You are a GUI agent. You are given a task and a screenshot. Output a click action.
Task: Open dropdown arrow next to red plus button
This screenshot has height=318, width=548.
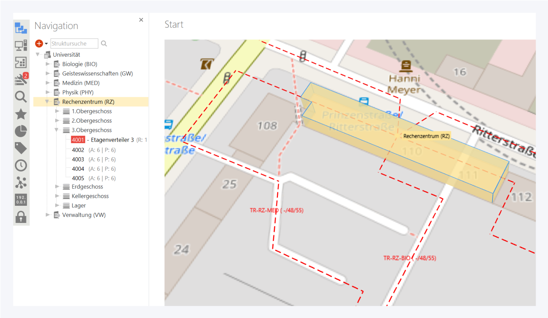click(x=46, y=44)
